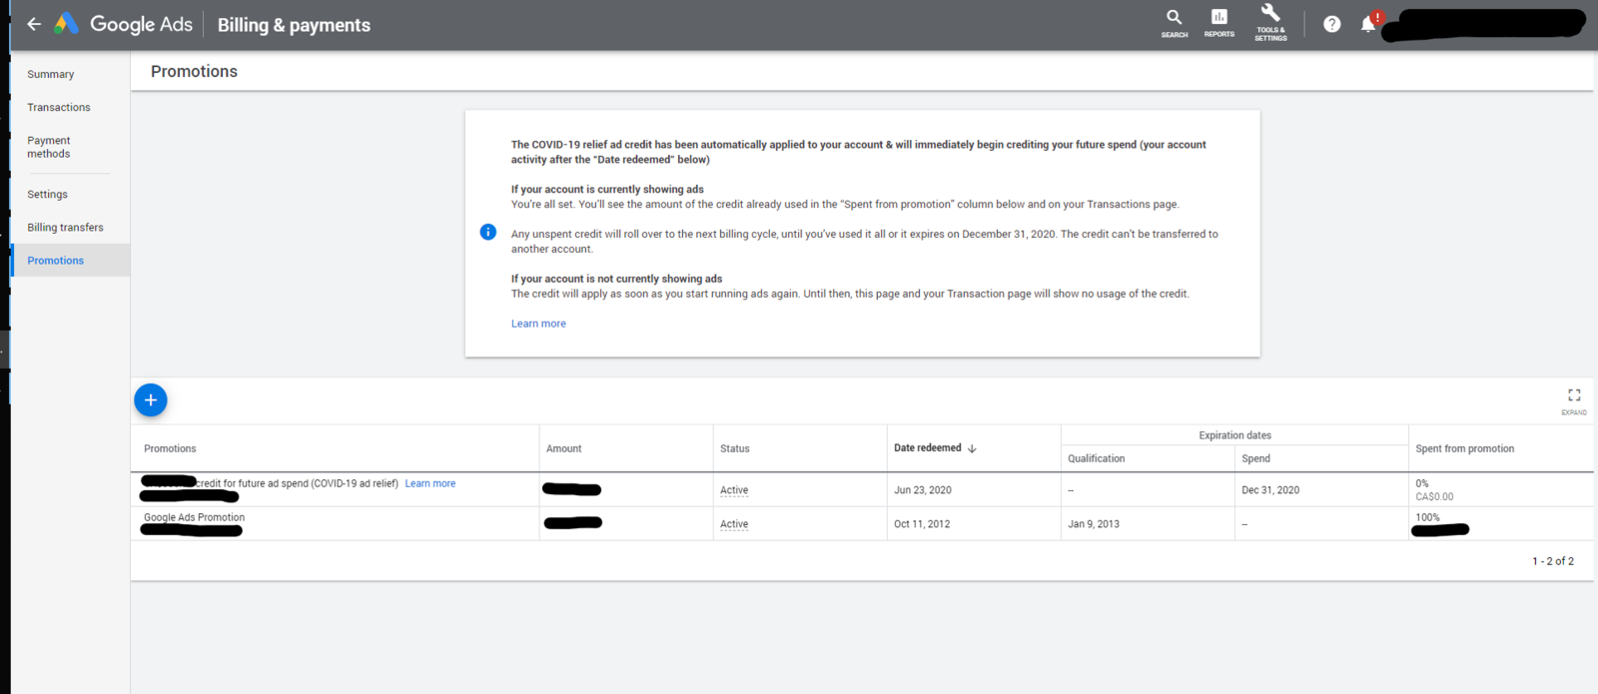Click the COVID-19 ad relief credit row name
1598x694 pixels.
click(x=297, y=483)
